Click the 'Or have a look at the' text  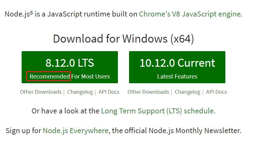click(x=65, y=111)
